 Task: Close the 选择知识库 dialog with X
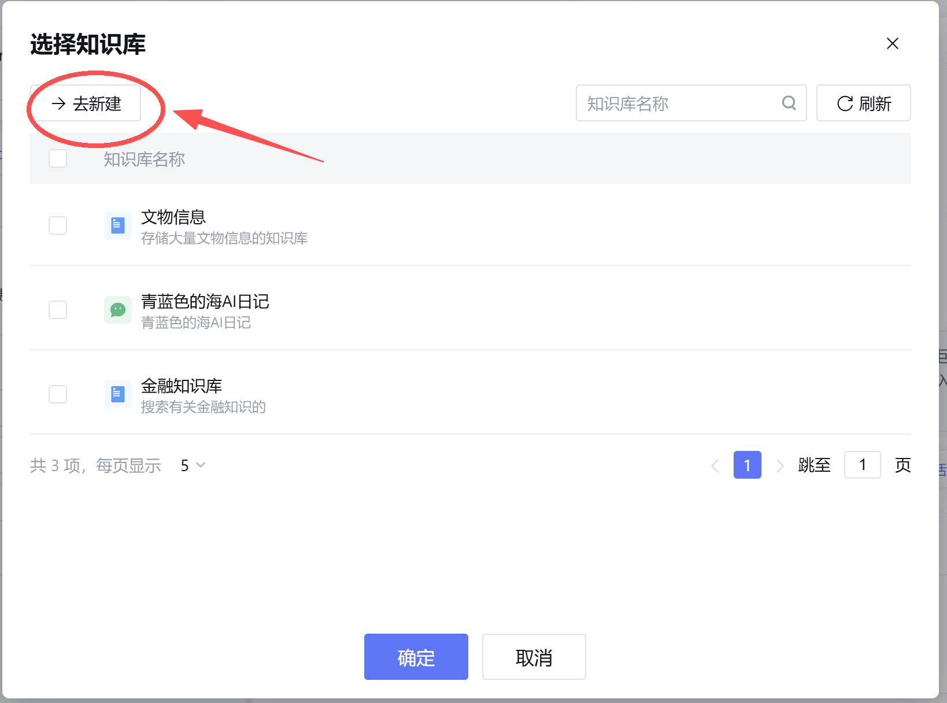892,44
